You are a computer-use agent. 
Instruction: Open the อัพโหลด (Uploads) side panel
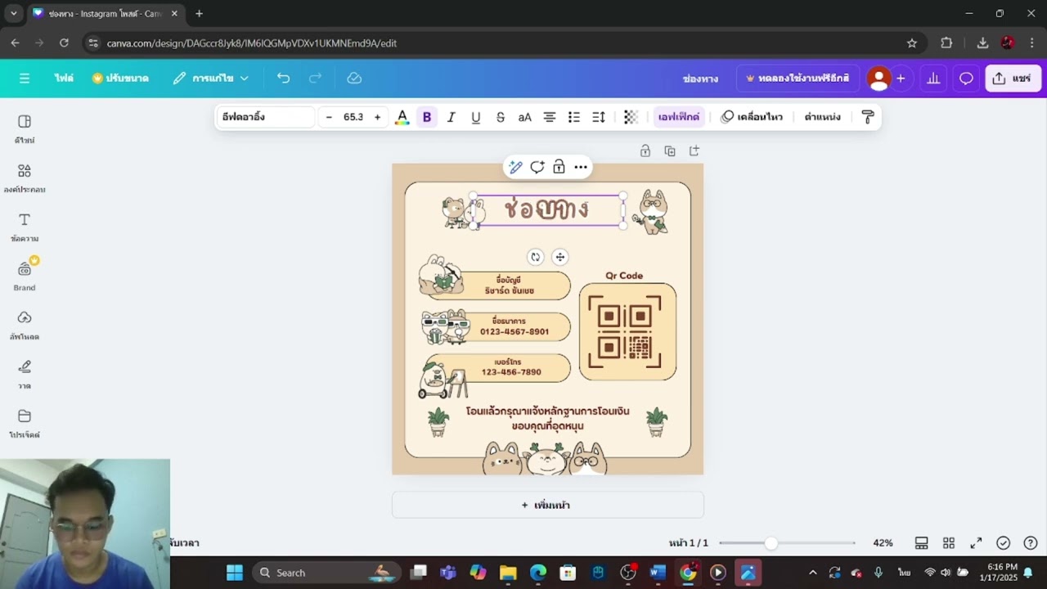25,326
